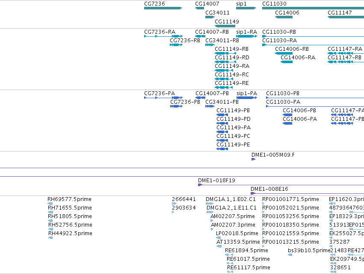
Task: Open protein CG11030-PA
Action: tap(283, 102)
